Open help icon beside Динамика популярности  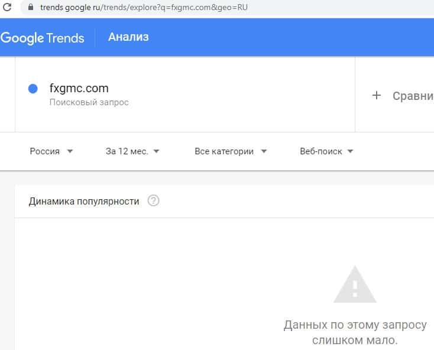(x=154, y=201)
